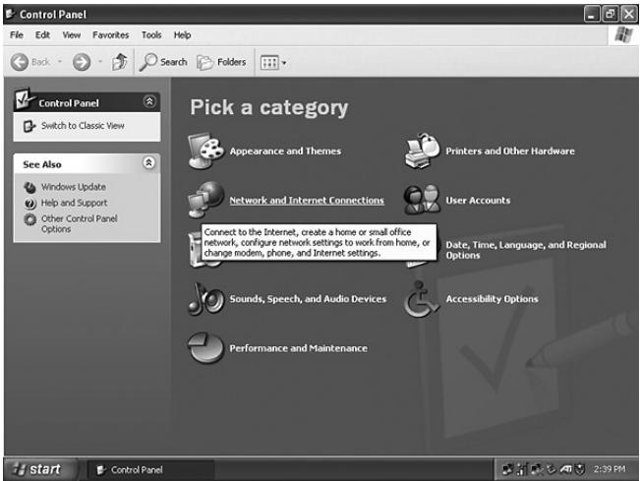Open the Edit menu
The height and width of the screenshot is (481, 640).
[42, 35]
